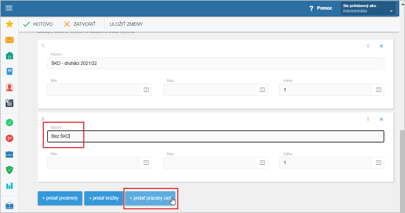Click the calendar icon in sidebar
This screenshot has width=405, height=213.
click(x=9, y=103)
